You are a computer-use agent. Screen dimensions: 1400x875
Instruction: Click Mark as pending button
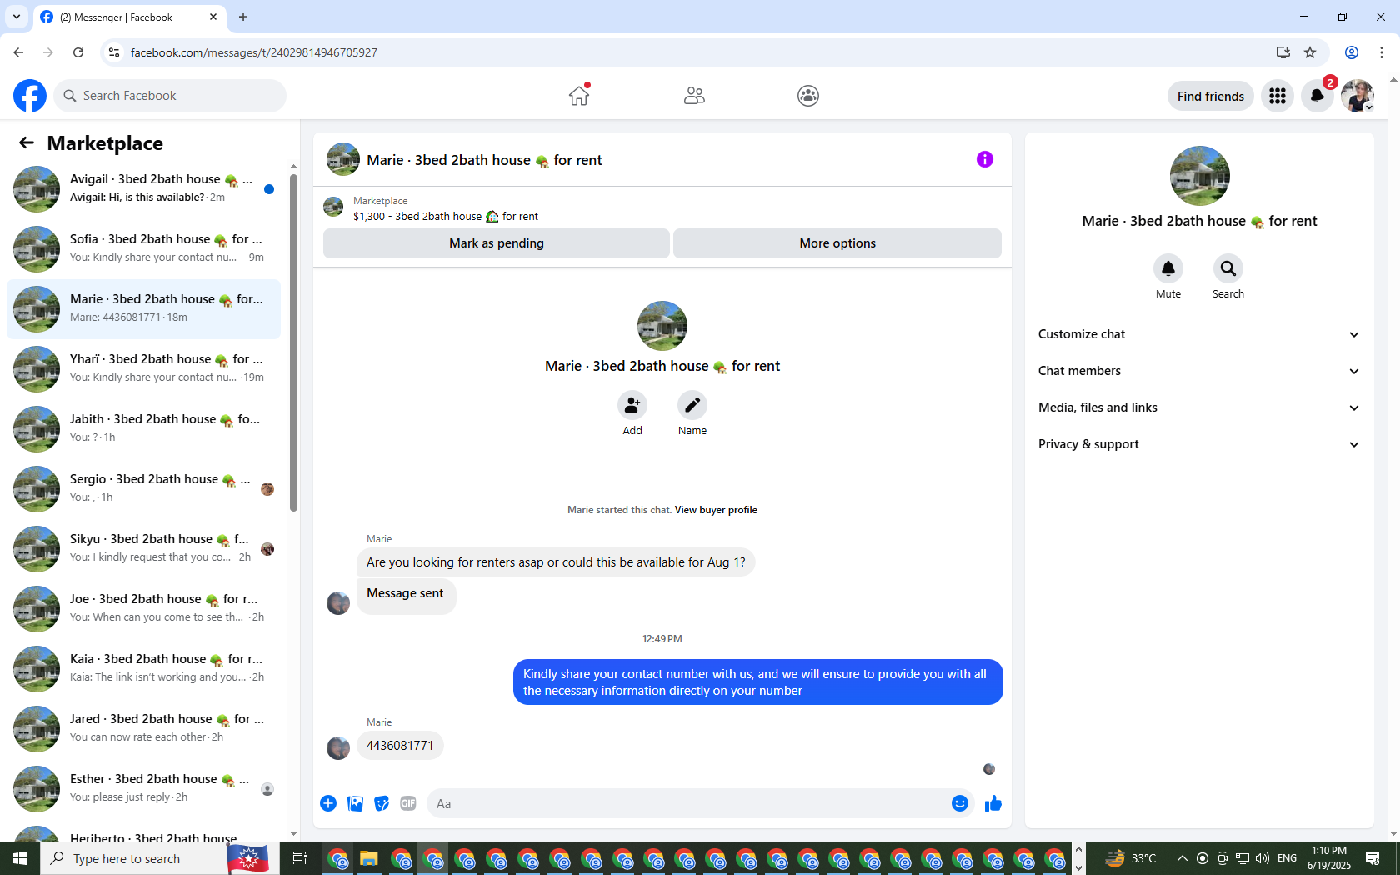point(497,243)
